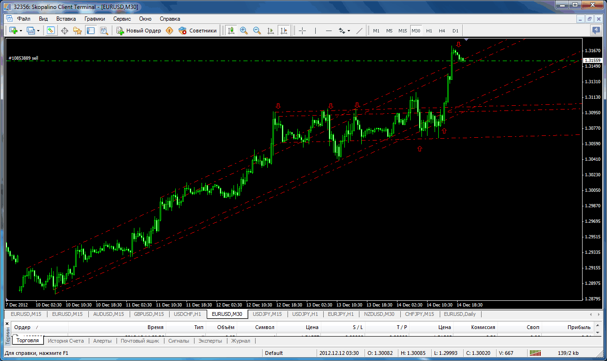Draw a vertical line tool
This screenshot has width=607, height=361.
[315, 31]
